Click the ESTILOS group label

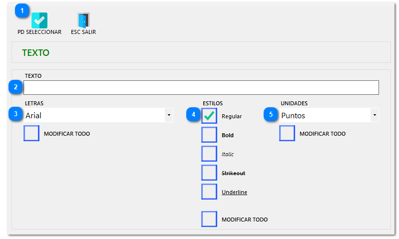(x=212, y=103)
